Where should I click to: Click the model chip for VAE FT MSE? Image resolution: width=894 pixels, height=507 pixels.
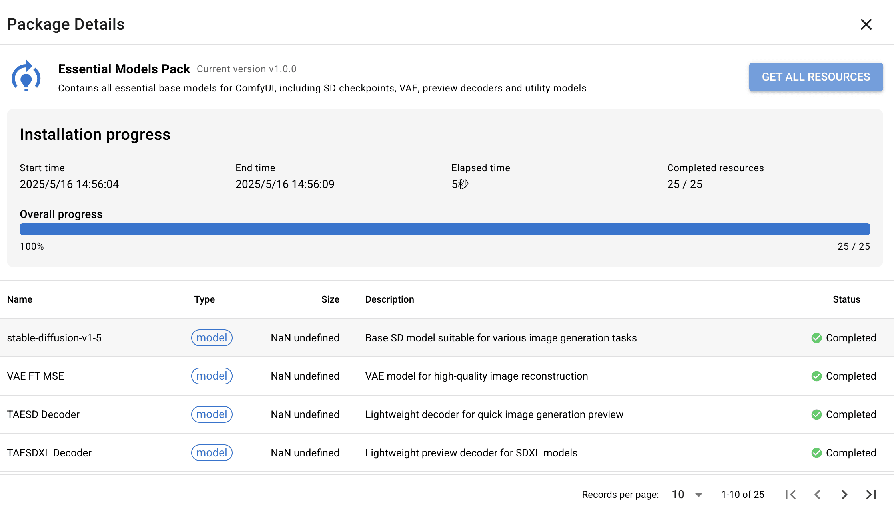point(212,376)
